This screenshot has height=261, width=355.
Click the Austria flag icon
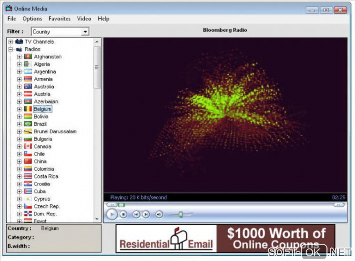(x=28, y=94)
